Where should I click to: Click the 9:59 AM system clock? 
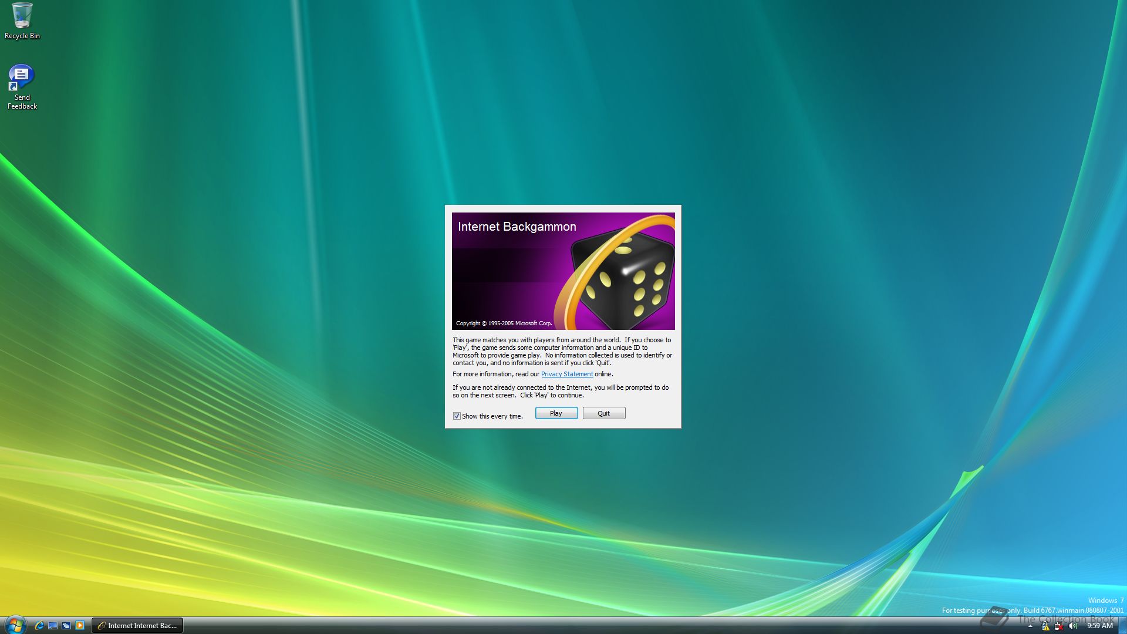click(1100, 626)
